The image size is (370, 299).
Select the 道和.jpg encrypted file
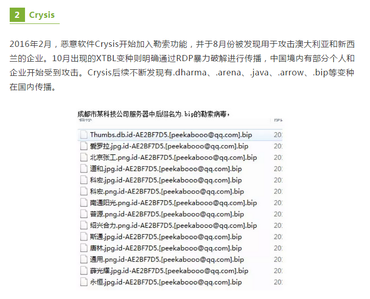pyautogui.click(x=166, y=169)
